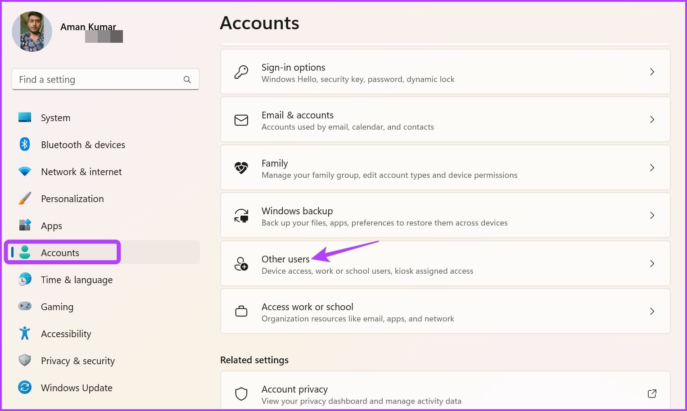687x411 pixels.
Task: Click the briefcase icon for Access work or school
Action: click(241, 311)
